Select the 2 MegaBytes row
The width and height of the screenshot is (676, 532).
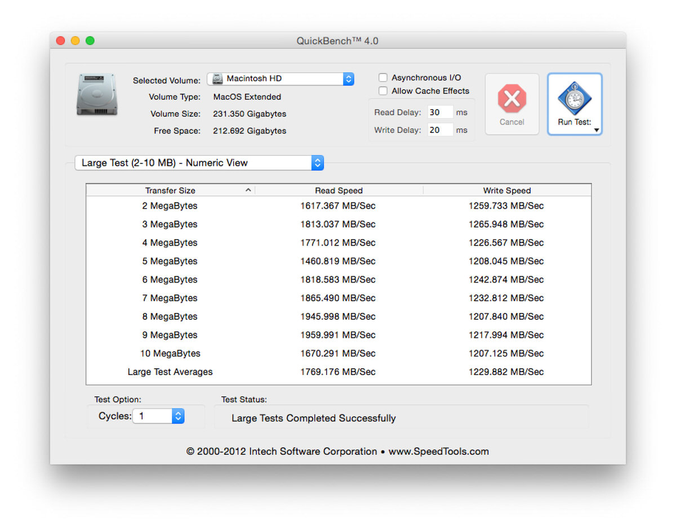coord(339,205)
